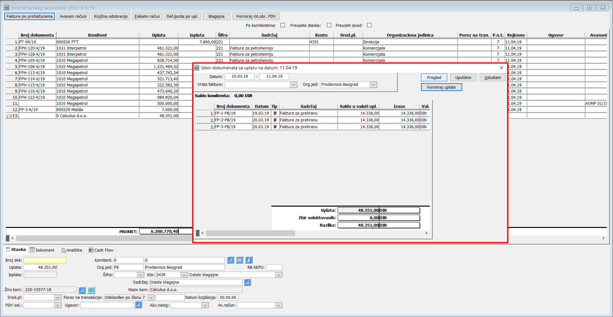
Task: Click the bank icon beside Žiro kom
Action: pos(91,290)
